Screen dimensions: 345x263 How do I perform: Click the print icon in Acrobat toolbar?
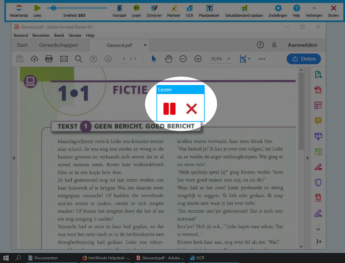coord(49,59)
